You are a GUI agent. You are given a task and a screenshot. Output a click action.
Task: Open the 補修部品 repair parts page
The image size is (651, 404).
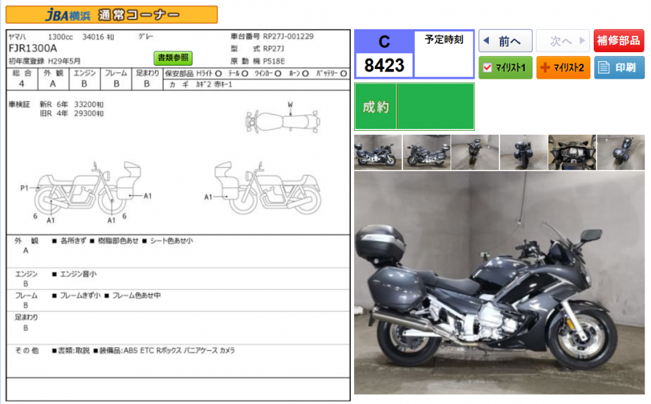pos(618,41)
